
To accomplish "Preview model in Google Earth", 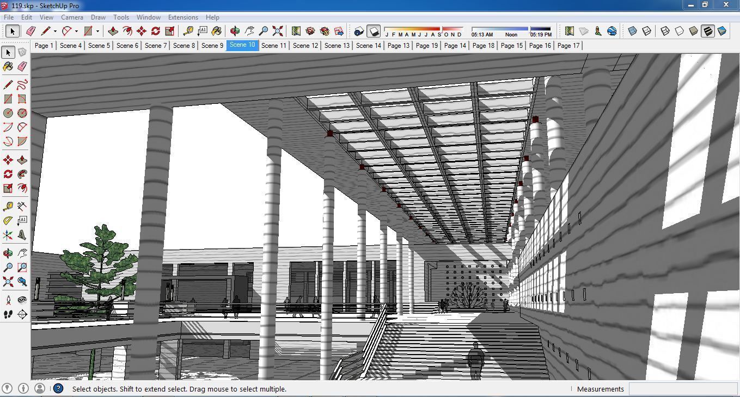I will click(x=612, y=31).
